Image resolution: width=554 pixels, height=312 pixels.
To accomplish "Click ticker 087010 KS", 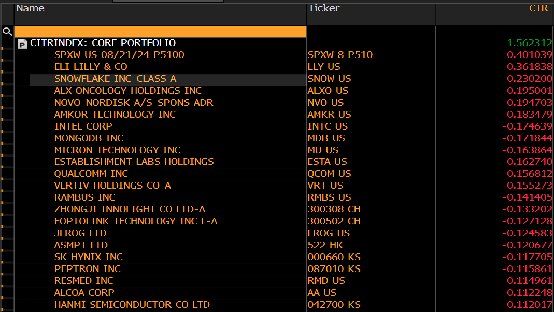I will 334,269.
